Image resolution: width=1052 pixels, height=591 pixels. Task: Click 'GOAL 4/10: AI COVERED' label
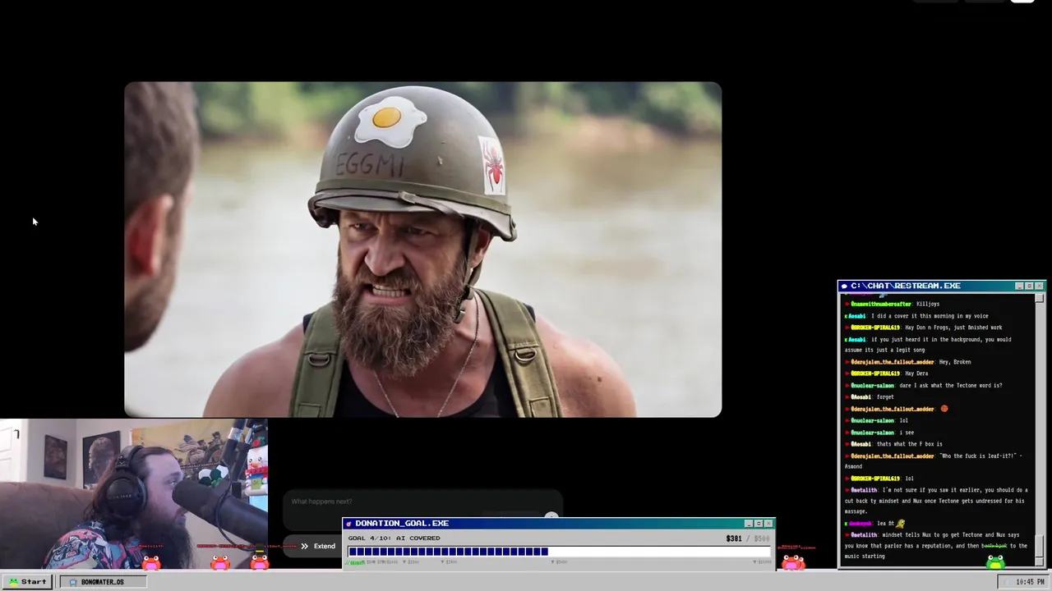(x=394, y=538)
